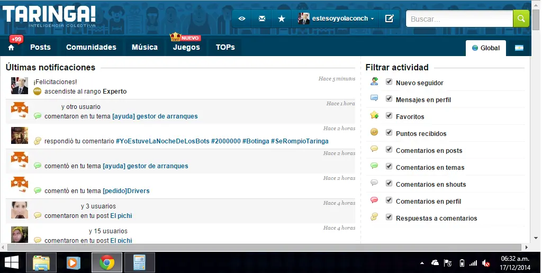Open the eye (monitor) notifications icon
The height and width of the screenshot is (273, 542).
pyautogui.click(x=242, y=19)
